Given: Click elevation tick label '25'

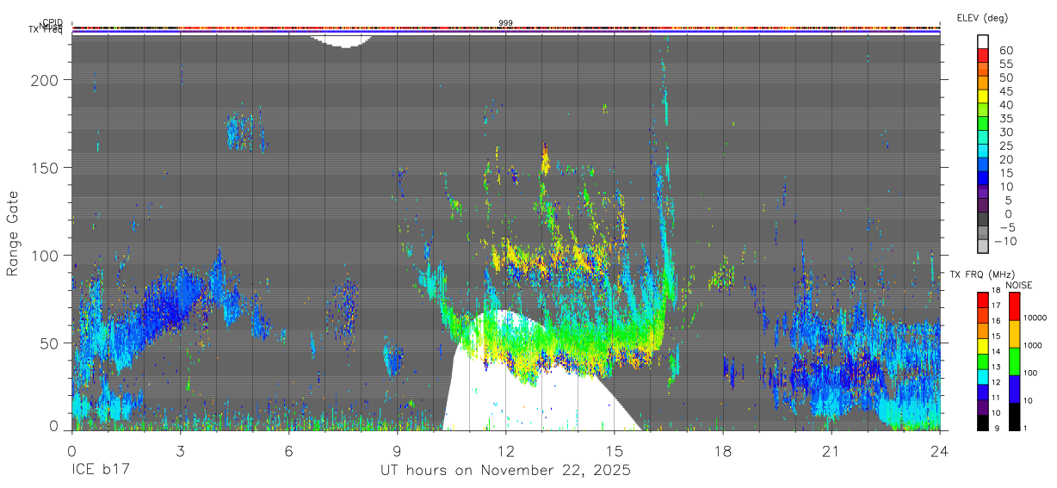Looking at the screenshot, I should point(1006,146).
